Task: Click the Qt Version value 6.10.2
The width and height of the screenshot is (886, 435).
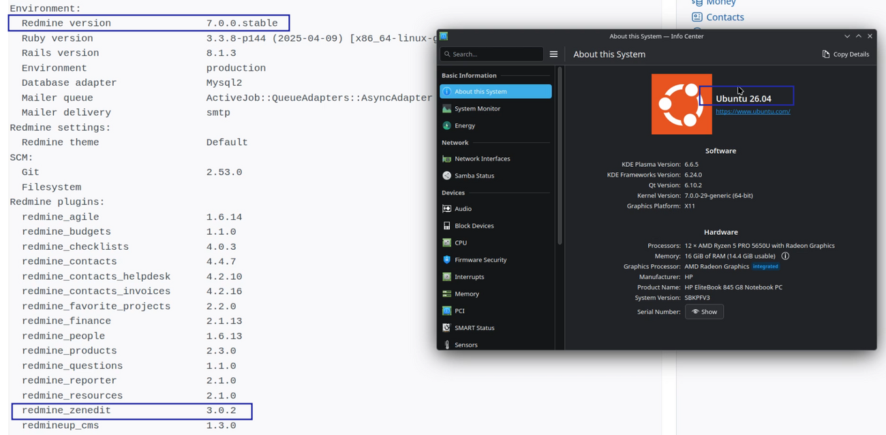Action: (693, 185)
